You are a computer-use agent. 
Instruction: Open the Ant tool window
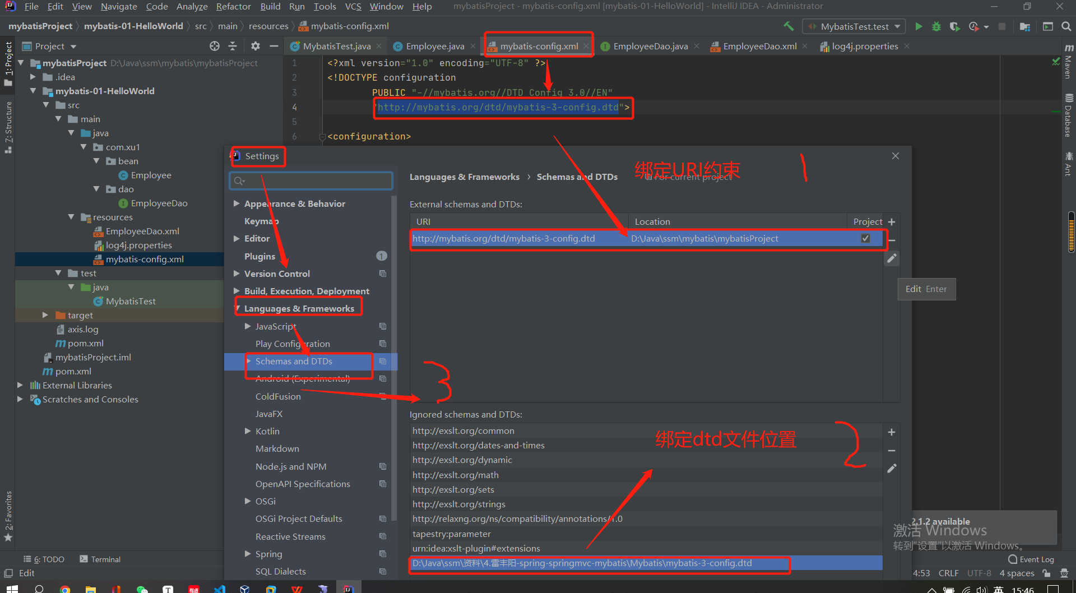[1068, 164]
